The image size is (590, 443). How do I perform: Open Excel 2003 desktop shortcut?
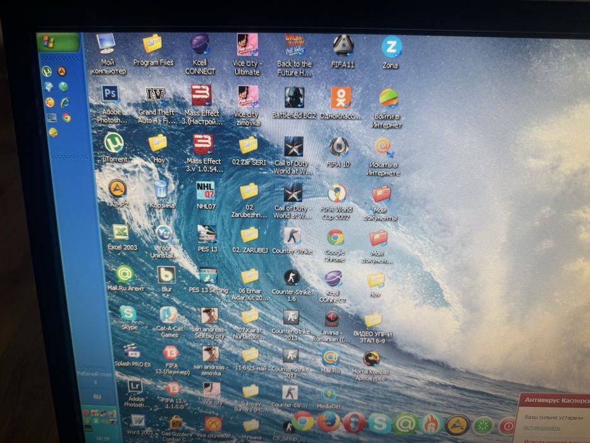click(x=122, y=237)
